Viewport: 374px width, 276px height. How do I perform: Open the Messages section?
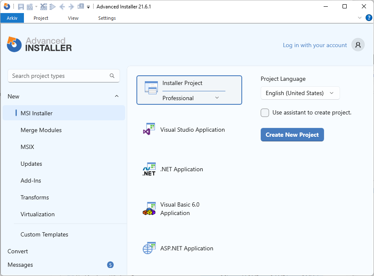[20, 265]
